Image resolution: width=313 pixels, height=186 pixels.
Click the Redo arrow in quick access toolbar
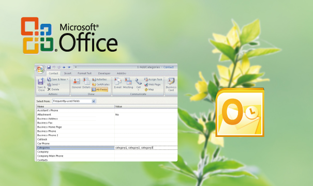[59, 67]
